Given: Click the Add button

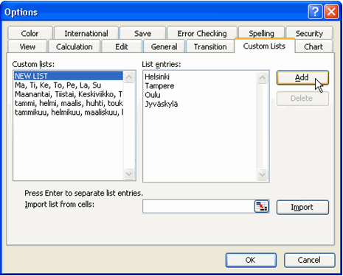Looking at the screenshot, I should 302,77.
